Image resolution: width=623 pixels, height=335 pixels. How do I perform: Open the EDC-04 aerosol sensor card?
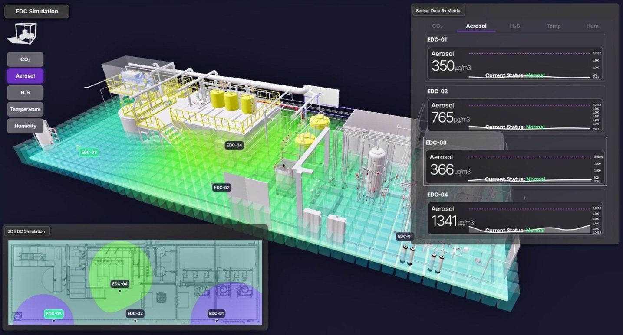[515, 218]
